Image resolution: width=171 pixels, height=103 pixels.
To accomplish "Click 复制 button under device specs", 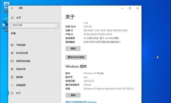I will (73, 49).
